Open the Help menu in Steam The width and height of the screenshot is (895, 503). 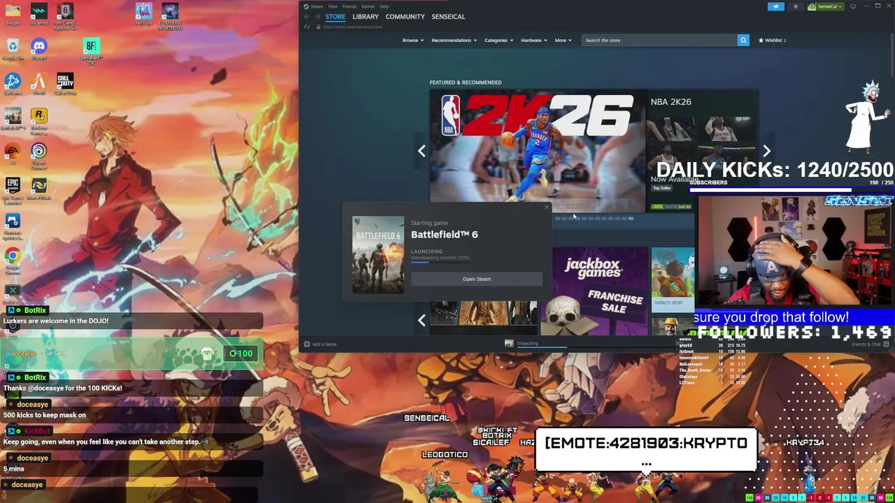pyautogui.click(x=384, y=6)
